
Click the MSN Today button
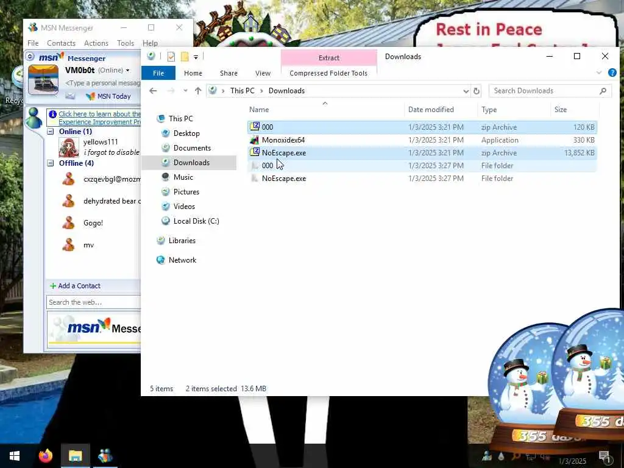108,96
